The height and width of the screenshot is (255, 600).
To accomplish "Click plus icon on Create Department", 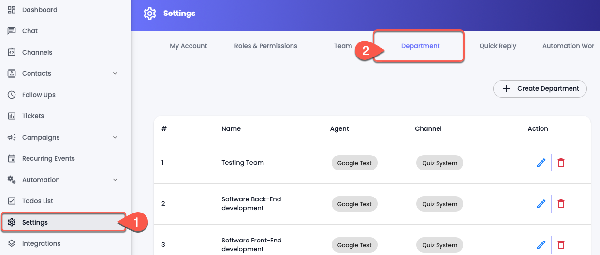I will 507,89.
